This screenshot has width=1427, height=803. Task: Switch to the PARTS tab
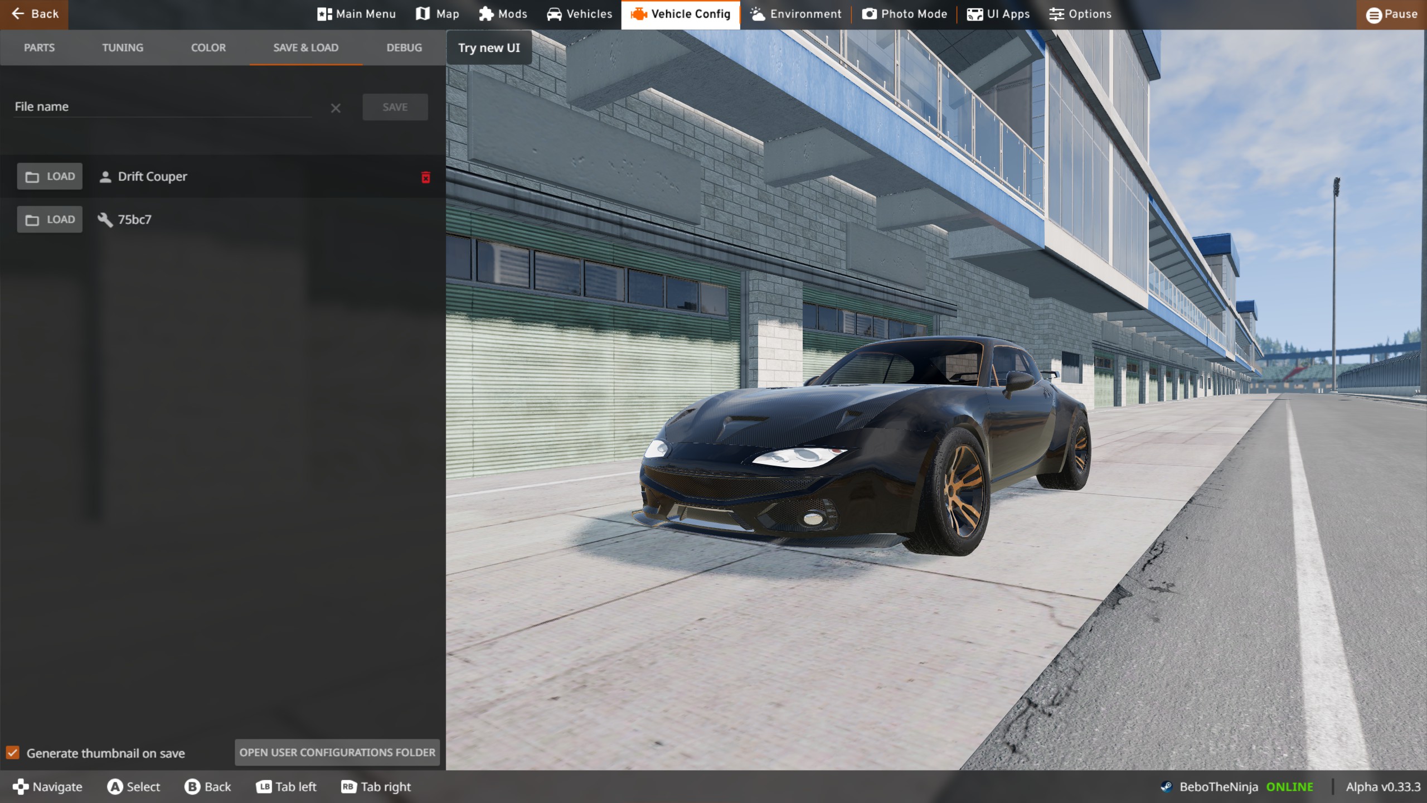click(x=39, y=47)
